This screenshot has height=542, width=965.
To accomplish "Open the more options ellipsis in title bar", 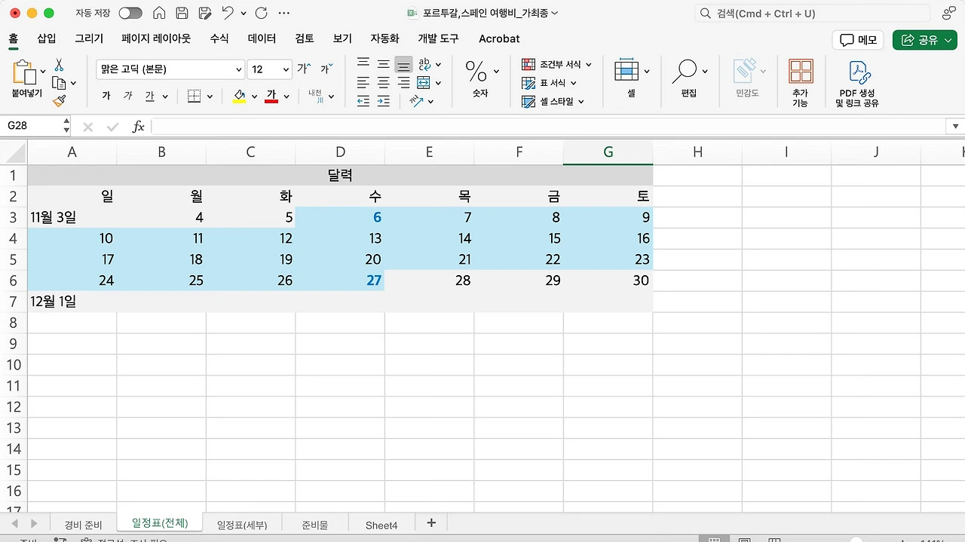I will pyautogui.click(x=284, y=13).
